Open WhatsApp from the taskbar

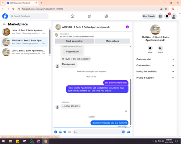31,141
